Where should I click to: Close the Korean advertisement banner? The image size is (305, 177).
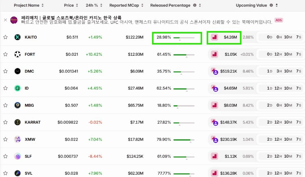[x=5, y=20]
